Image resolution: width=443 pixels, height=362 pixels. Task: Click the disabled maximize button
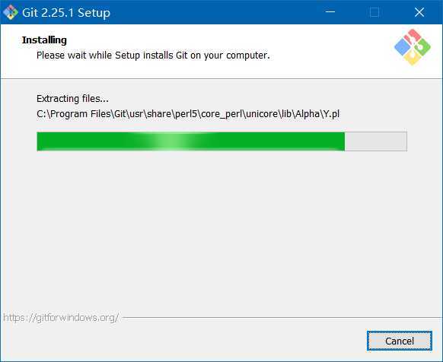pyautogui.click(x=374, y=12)
